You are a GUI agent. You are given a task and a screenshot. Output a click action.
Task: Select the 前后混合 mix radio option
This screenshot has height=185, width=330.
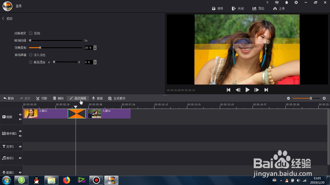31,62
